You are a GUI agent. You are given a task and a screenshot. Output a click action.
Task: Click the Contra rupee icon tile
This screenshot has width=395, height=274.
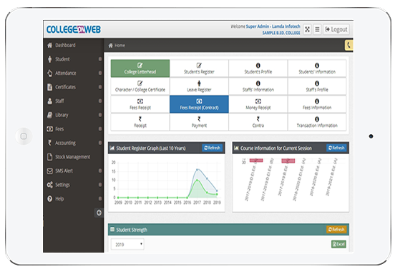pos(258,122)
